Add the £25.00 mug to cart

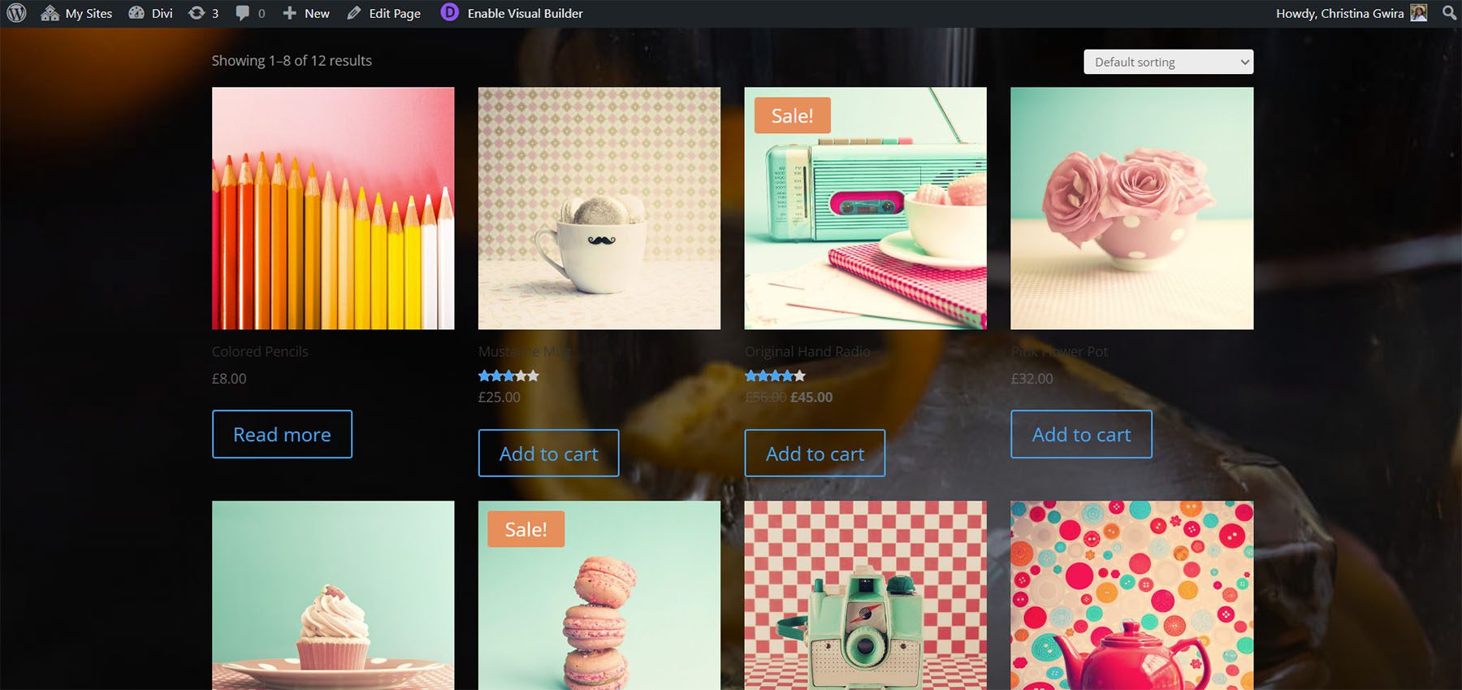pyautogui.click(x=548, y=453)
